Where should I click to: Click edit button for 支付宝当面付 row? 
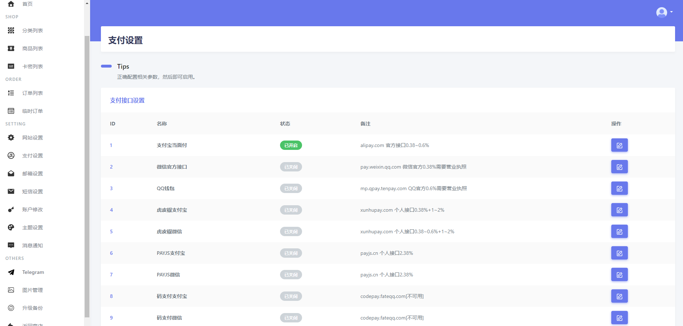point(619,145)
